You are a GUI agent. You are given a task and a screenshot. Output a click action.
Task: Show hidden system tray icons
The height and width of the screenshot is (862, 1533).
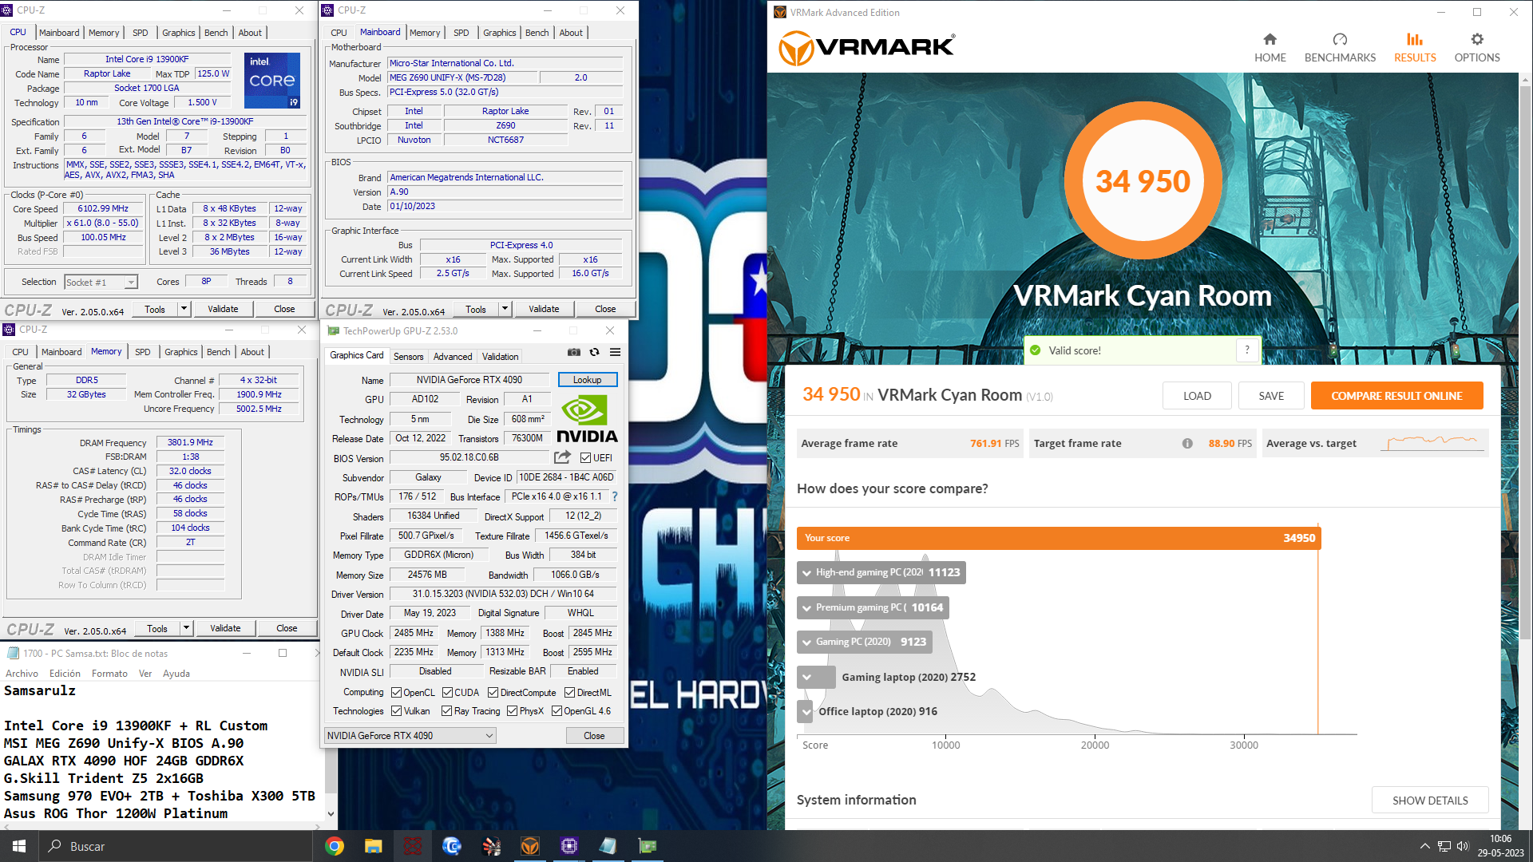point(1424,846)
